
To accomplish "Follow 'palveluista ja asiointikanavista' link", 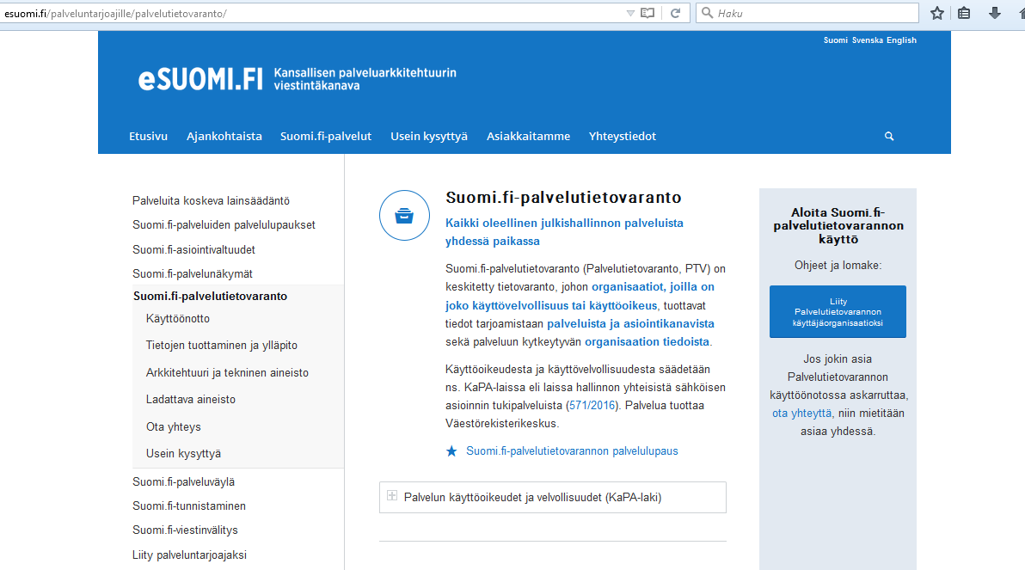I will coord(630,323).
